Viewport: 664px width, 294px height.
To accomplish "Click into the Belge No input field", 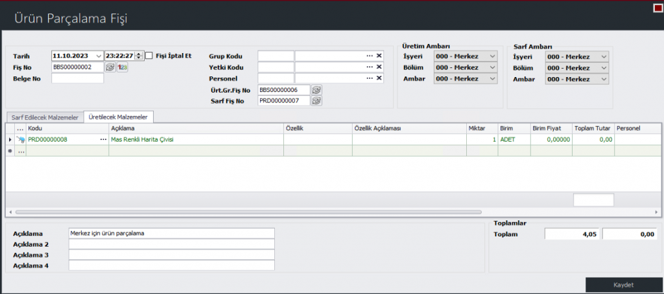I will point(77,78).
